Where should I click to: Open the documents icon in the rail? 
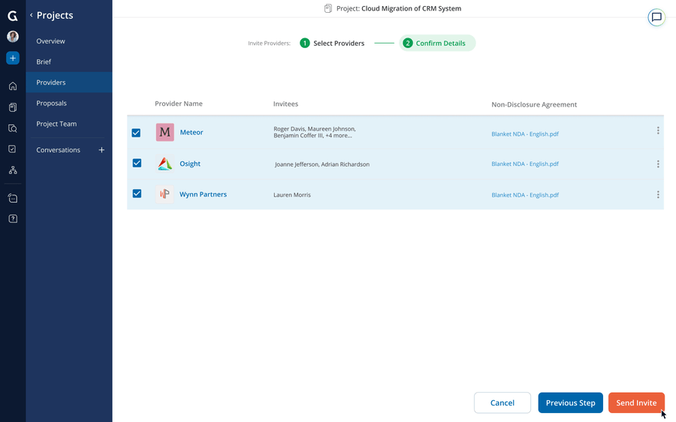coord(13,107)
